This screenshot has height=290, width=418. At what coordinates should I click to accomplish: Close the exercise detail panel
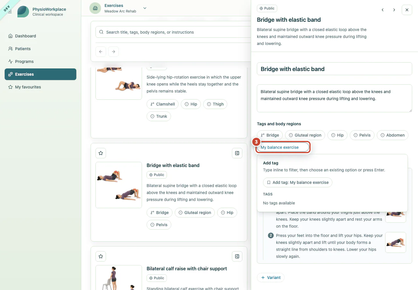[x=407, y=10]
